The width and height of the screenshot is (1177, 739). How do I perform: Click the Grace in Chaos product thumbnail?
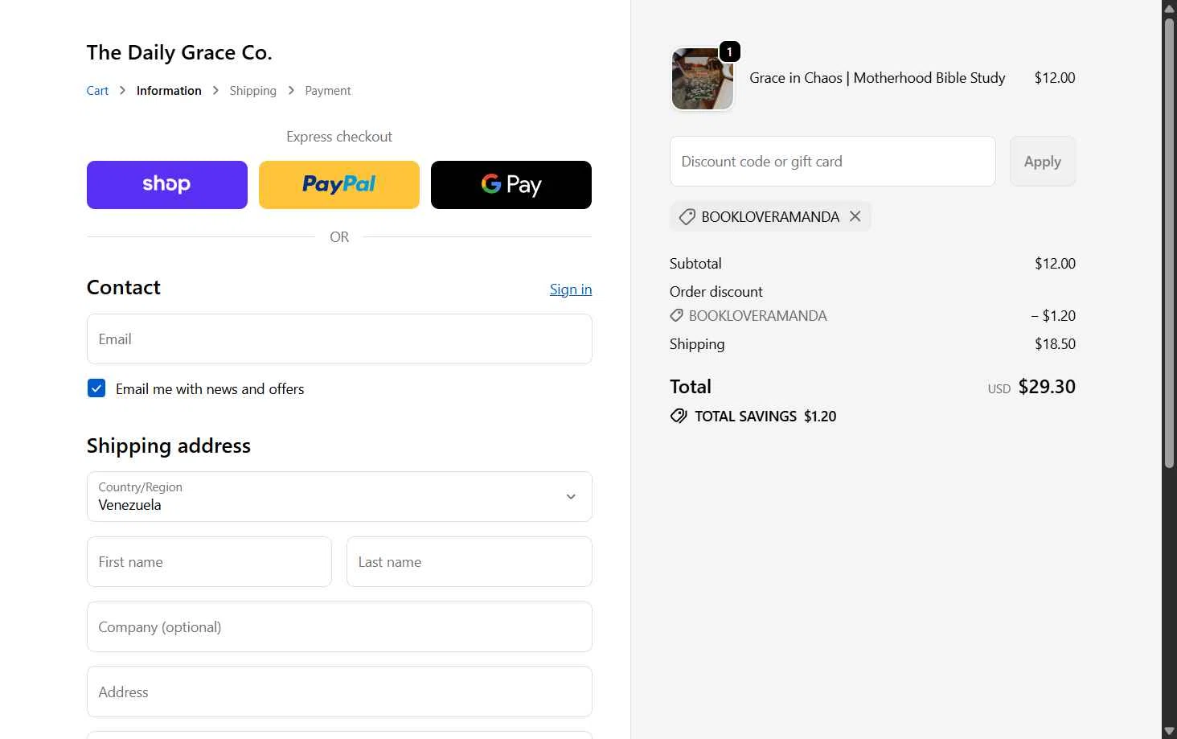(x=702, y=79)
